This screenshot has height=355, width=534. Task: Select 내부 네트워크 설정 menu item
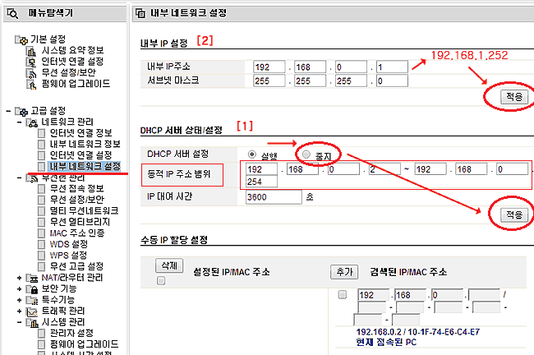[85, 167]
